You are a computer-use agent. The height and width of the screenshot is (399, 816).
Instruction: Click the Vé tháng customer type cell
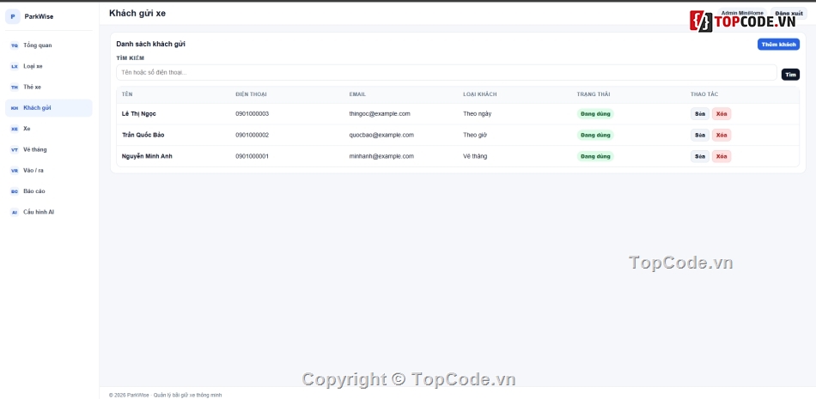(475, 156)
